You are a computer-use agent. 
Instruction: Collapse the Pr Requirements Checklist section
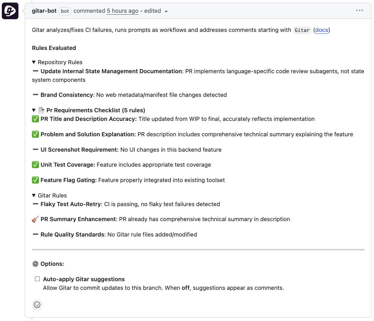(x=33, y=110)
